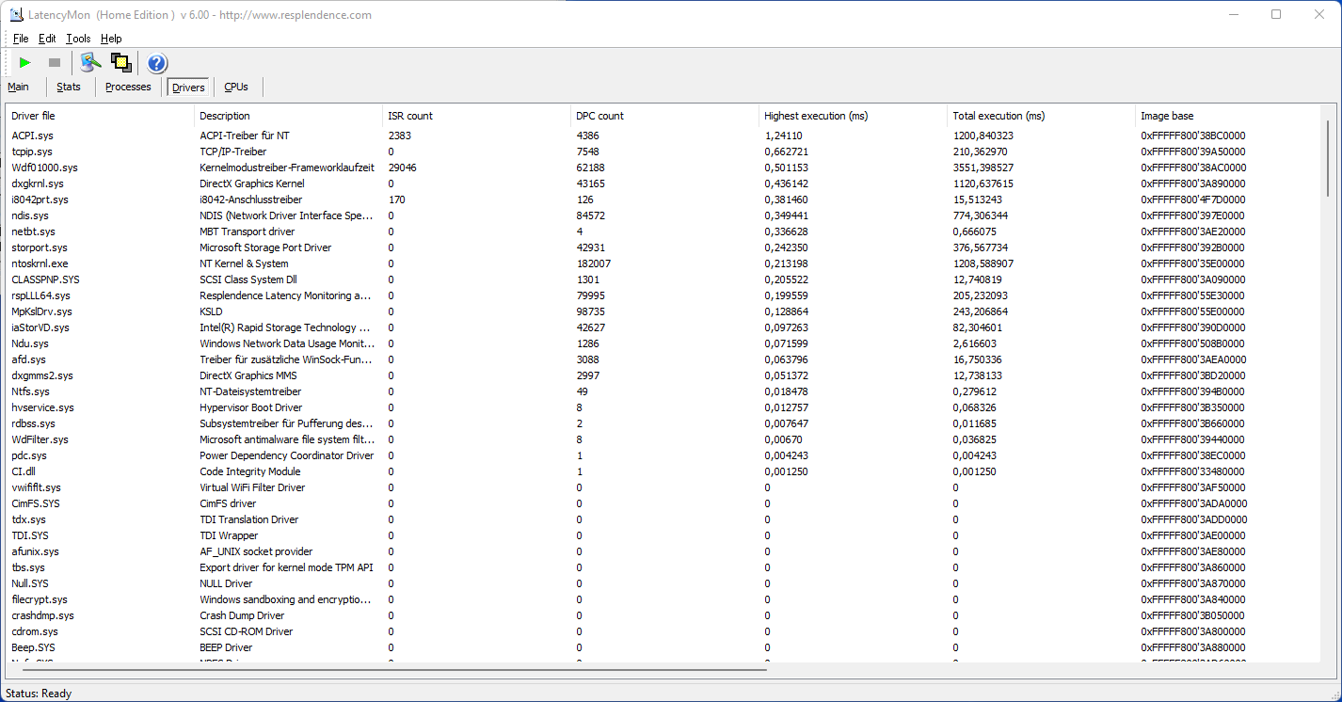Open the File menu

tap(21, 39)
